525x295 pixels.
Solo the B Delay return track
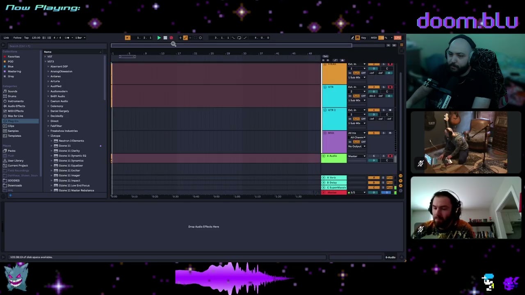pos(383,183)
